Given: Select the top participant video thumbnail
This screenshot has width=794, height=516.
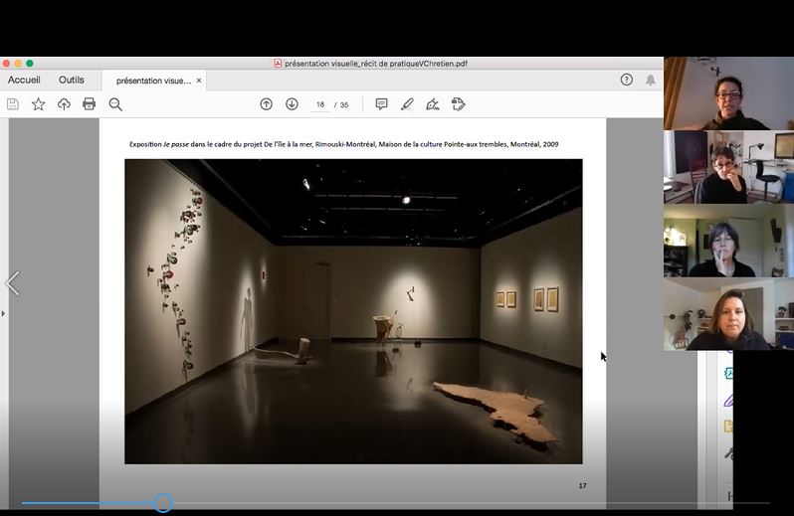Looking at the screenshot, I should tap(728, 93).
